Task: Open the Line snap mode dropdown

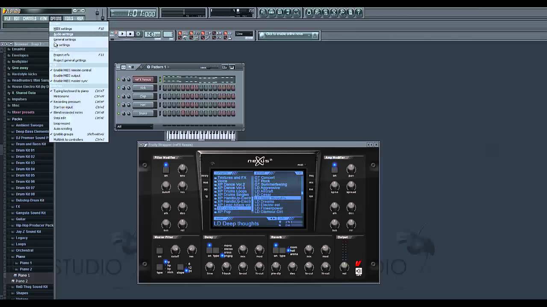Action: tap(244, 34)
